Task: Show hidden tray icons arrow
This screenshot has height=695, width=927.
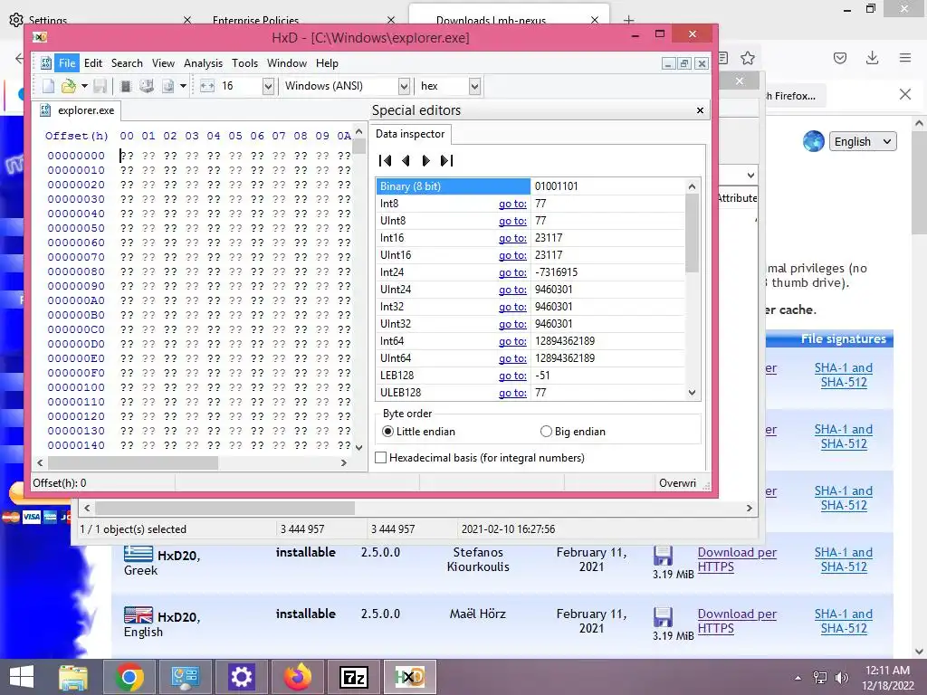Action: click(798, 678)
